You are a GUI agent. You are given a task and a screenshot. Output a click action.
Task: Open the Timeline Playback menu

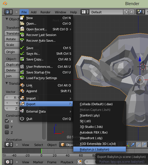(67, 162)
